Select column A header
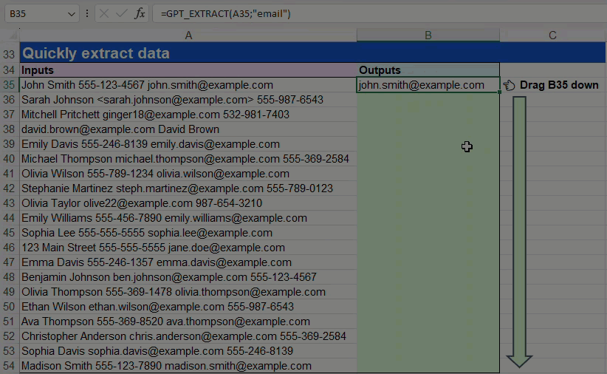Screen dimensions: 607x374 (188, 35)
